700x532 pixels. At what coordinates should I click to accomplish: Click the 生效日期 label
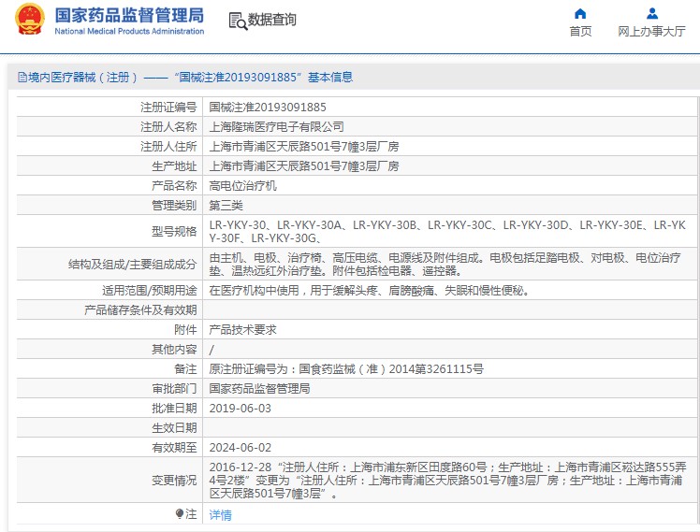point(174,427)
